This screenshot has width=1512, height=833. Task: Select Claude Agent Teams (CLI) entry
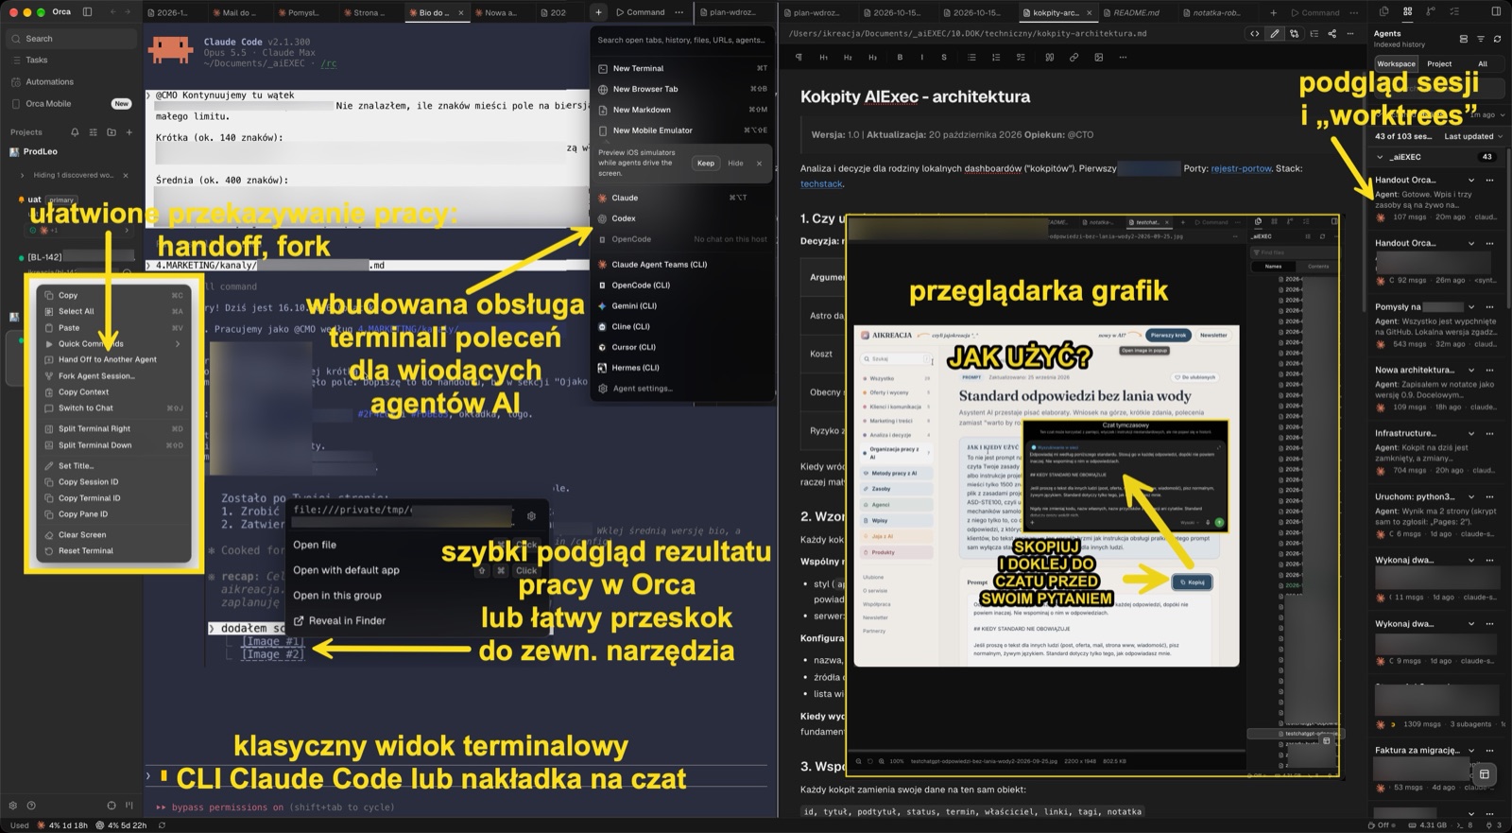[683, 265]
